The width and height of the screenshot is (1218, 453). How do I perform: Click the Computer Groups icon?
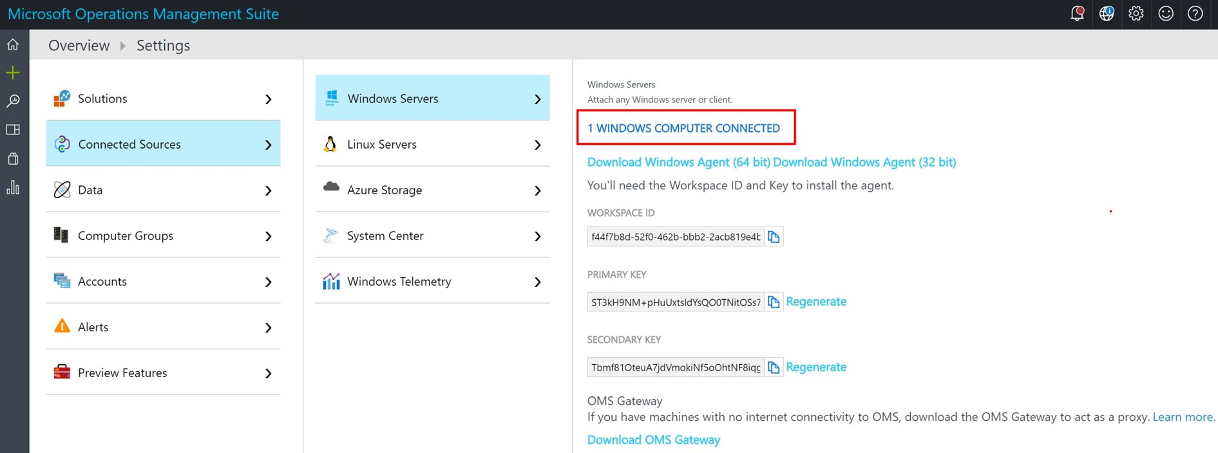(61, 235)
